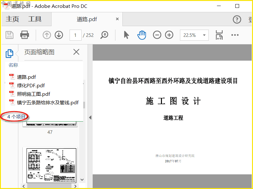
Task: Zoom in with the plus button
Action: 170,35
